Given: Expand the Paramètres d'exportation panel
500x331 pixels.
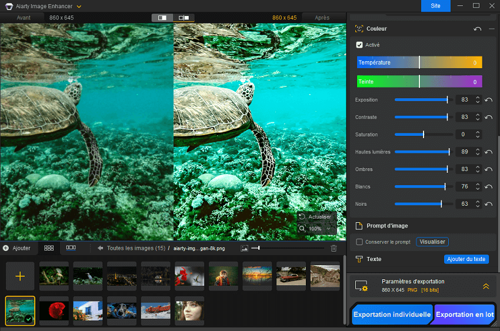Looking at the screenshot, I should (x=485, y=286).
